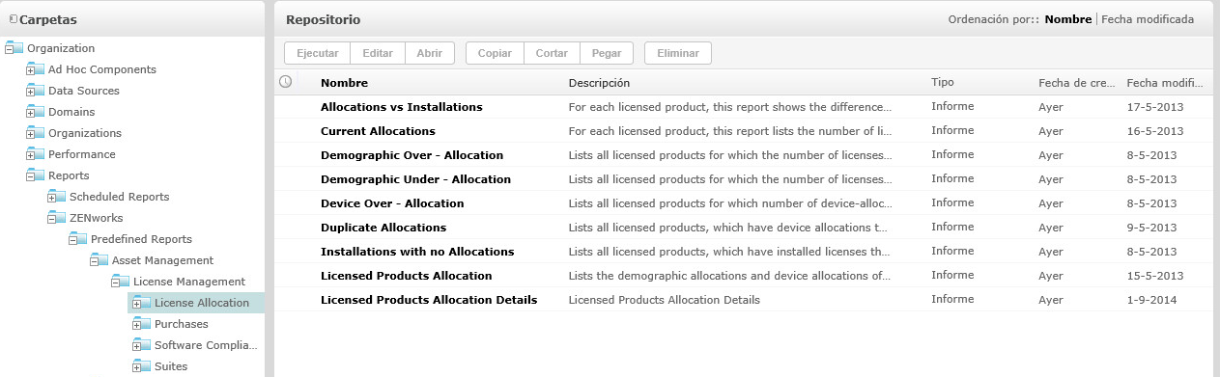Collapse the Organization root node
Viewport: 1220px width, 377px height.
point(9,49)
